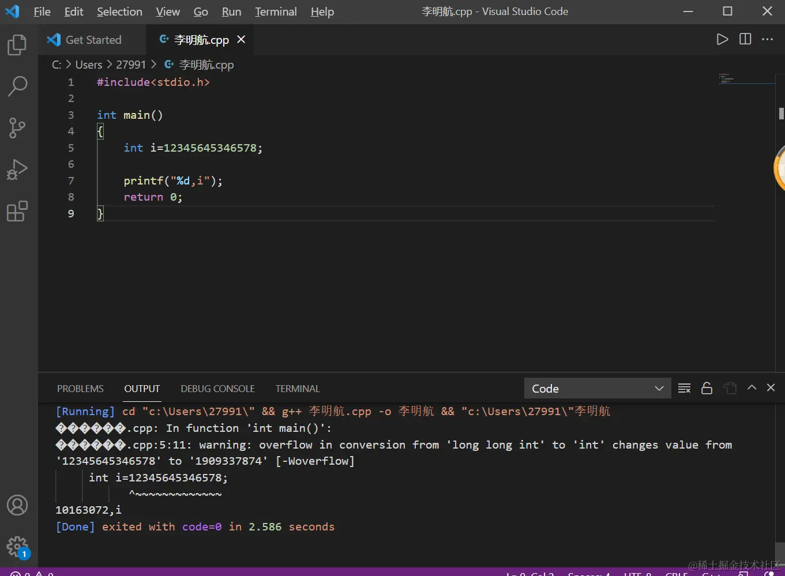785x576 pixels.
Task: Expand the Users breadcrumb folder
Action: (x=88, y=65)
